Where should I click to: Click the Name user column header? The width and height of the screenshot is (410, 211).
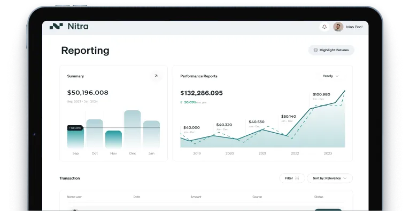click(74, 197)
